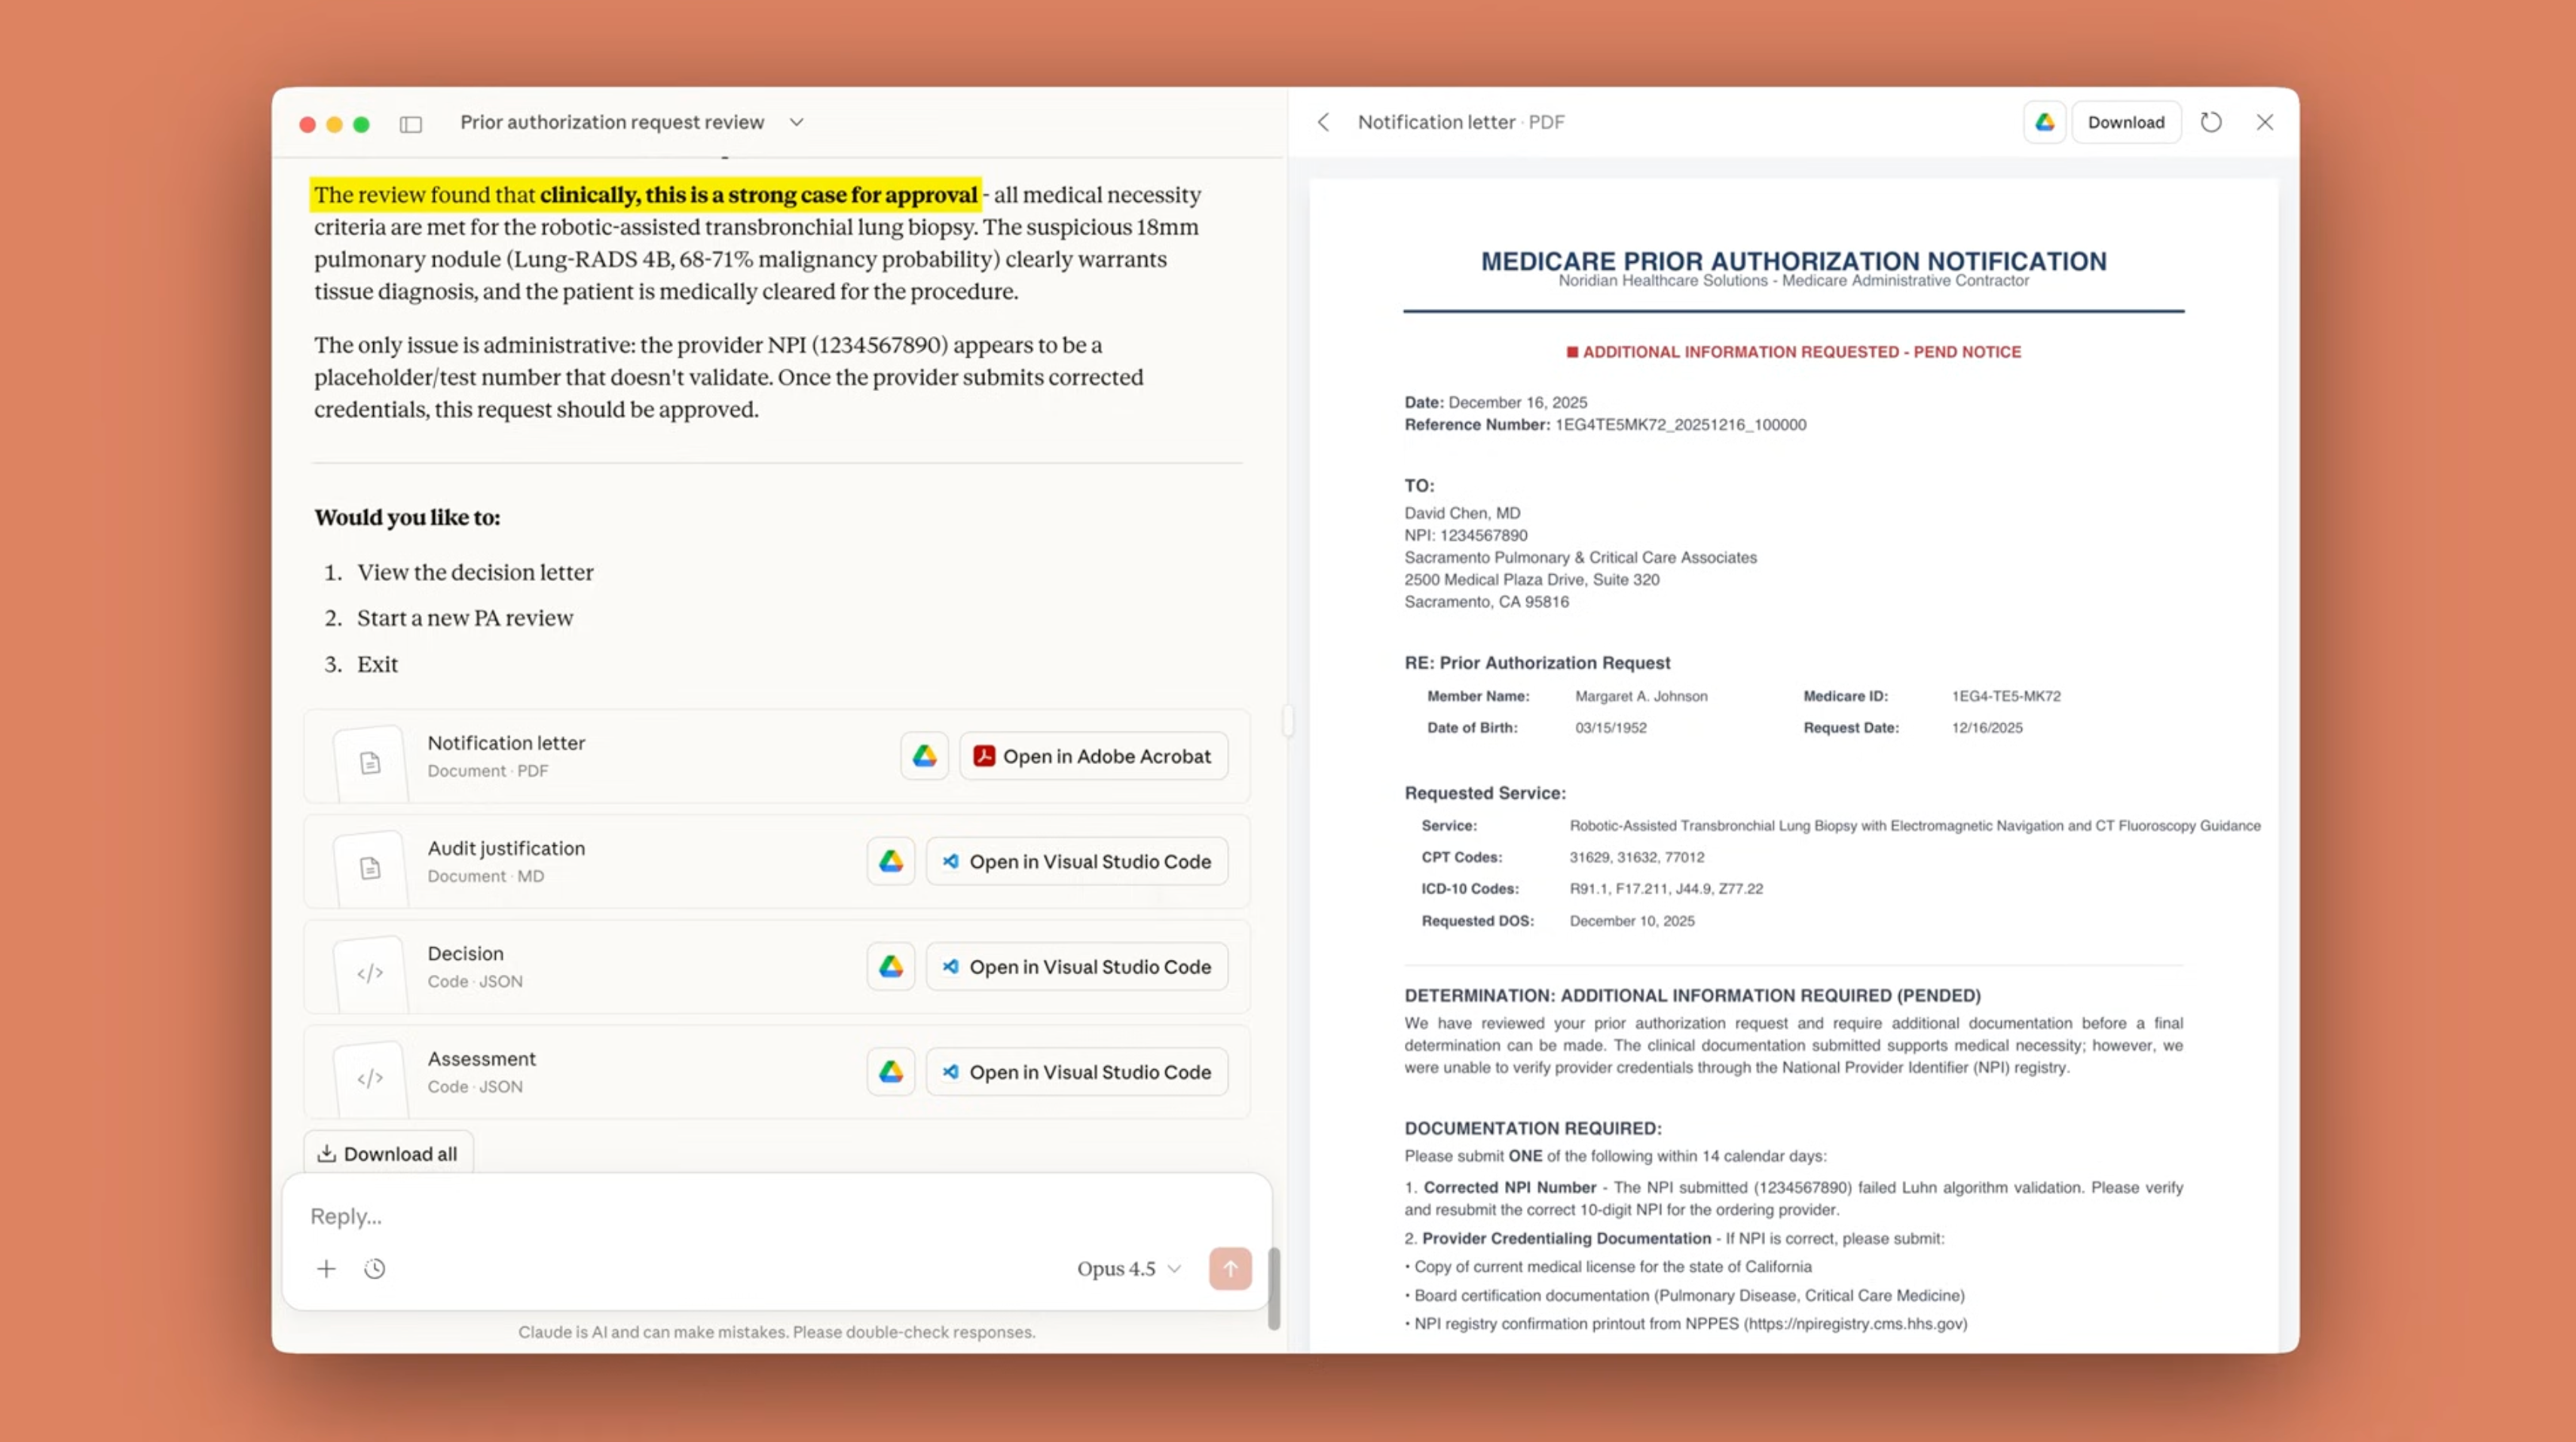This screenshot has width=2576, height=1442.
Task: Click Google Drive icon in PDF header
Action: pyautogui.click(x=2044, y=122)
